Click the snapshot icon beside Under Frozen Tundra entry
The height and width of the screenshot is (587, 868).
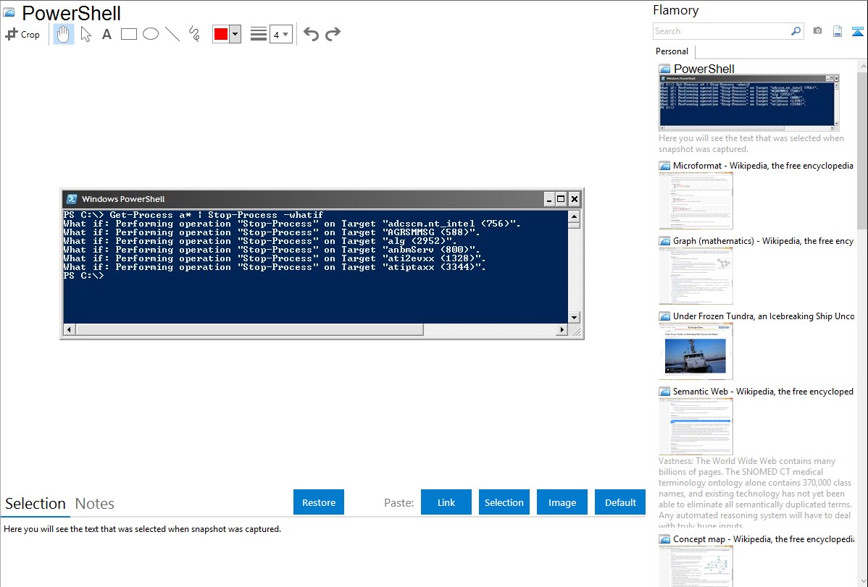click(x=664, y=316)
